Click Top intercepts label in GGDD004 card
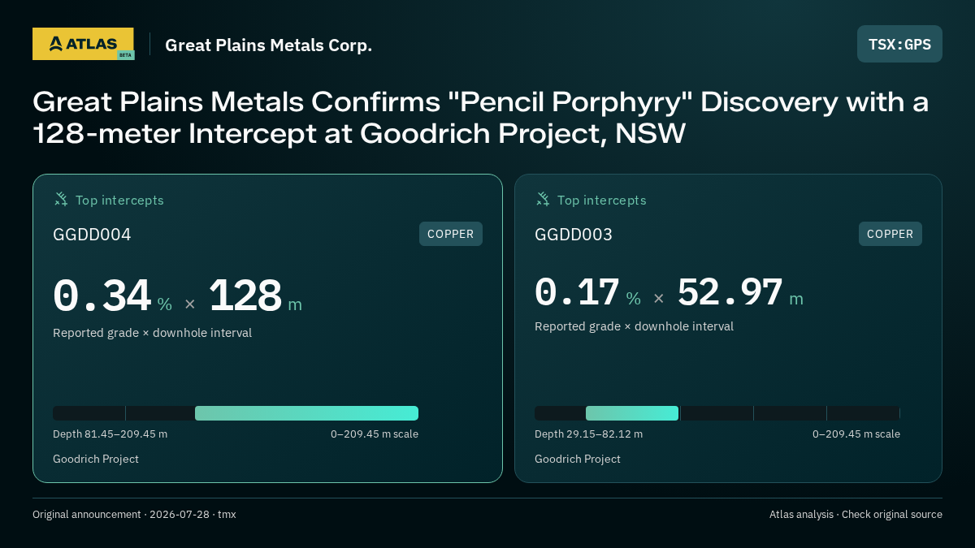This screenshot has height=548, width=975. 119,200
